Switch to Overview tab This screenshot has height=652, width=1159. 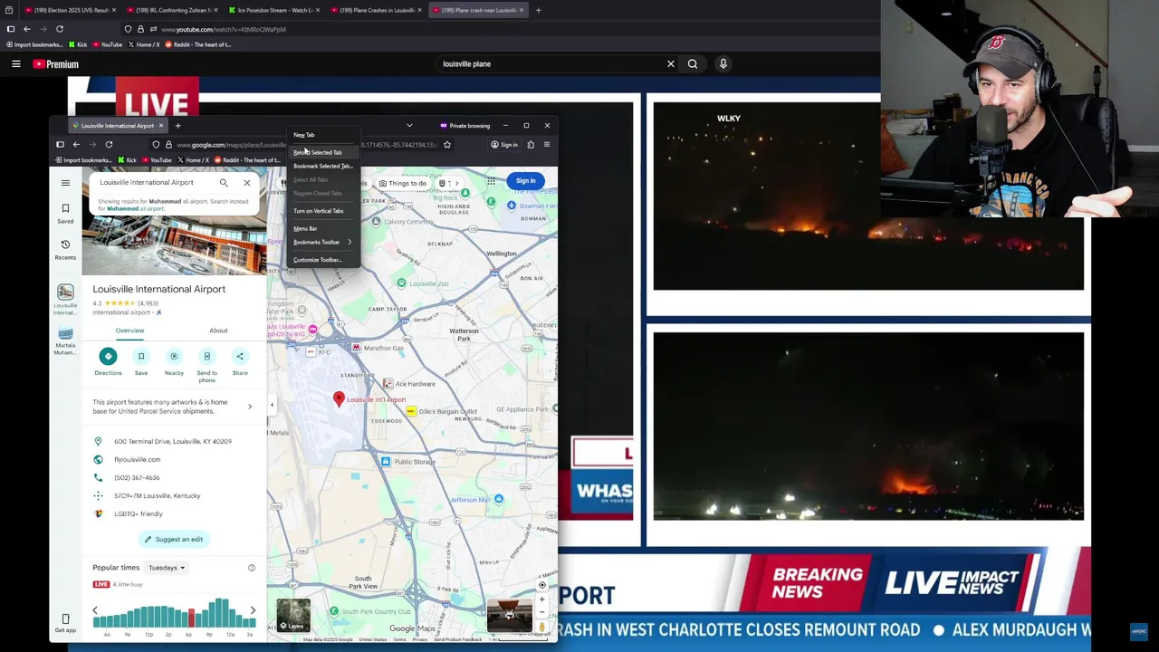click(129, 331)
